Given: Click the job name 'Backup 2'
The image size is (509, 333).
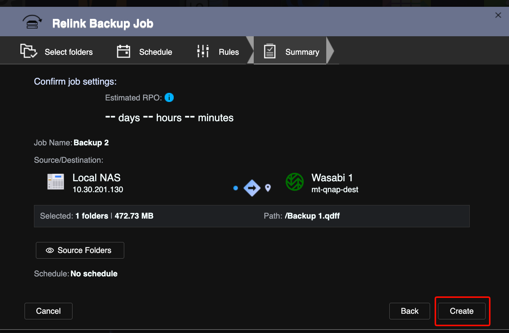Looking at the screenshot, I should click(91, 143).
